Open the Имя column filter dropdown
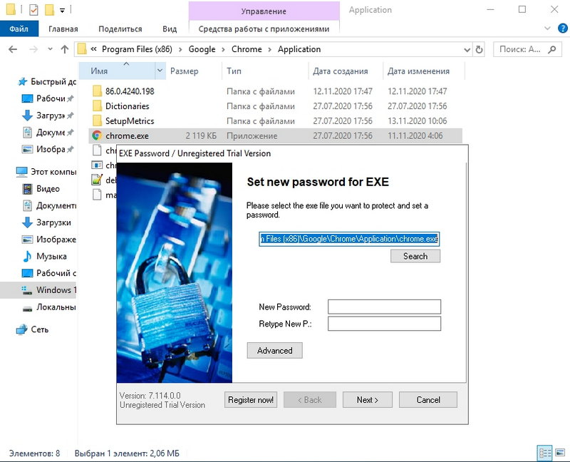570x462 pixels. point(160,71)
